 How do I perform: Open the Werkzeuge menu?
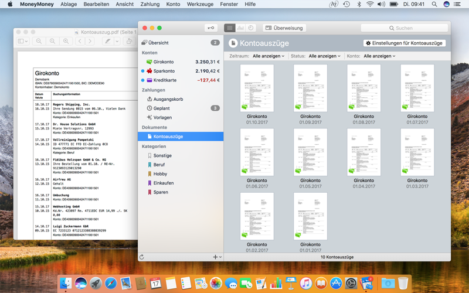click(x=200, y=4)
